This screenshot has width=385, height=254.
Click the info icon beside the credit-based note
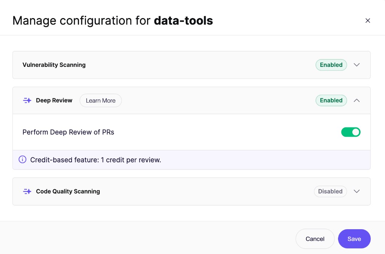coord(22,160)
